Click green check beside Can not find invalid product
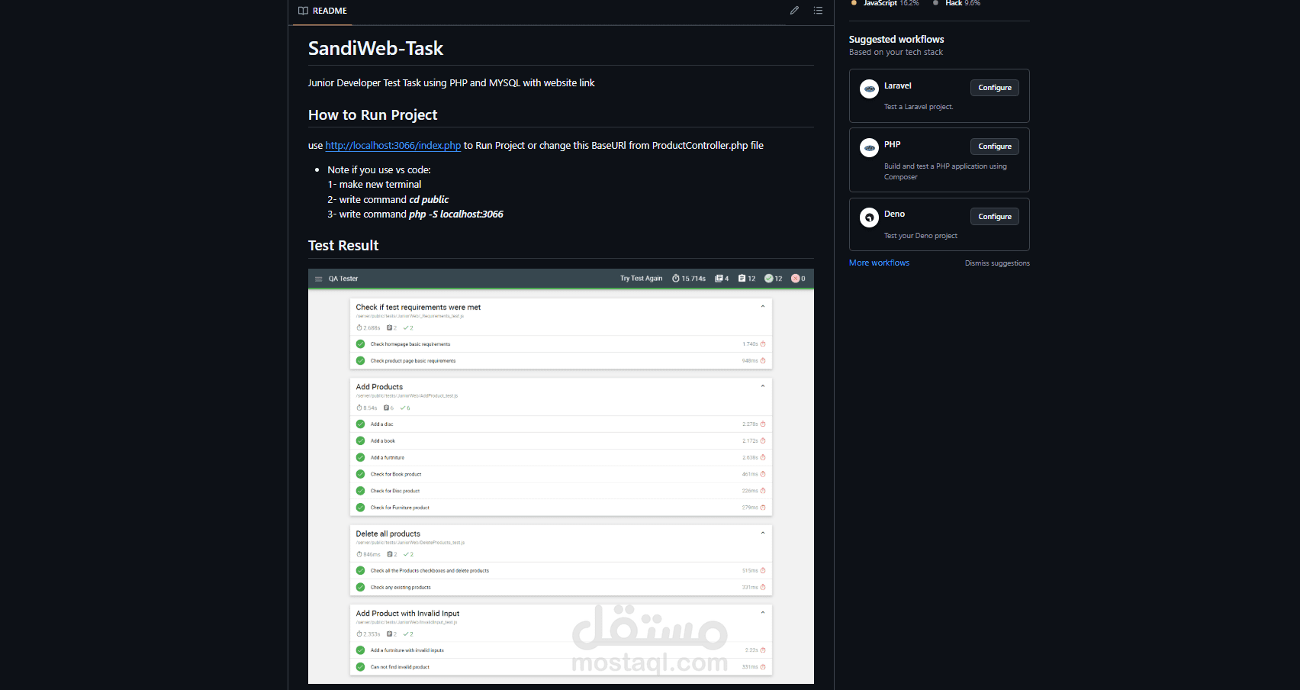The image size is (1300, 690). [360, 667]
